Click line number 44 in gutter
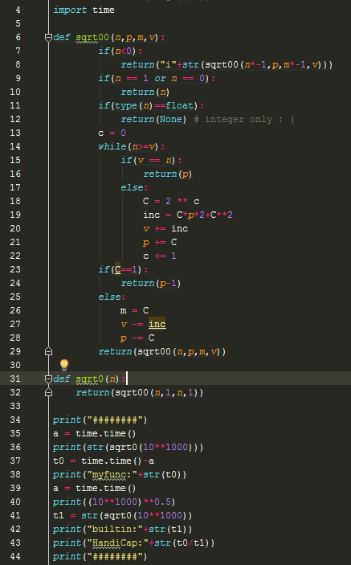Viewport: 351px width, 565px height. click(15, 556)
